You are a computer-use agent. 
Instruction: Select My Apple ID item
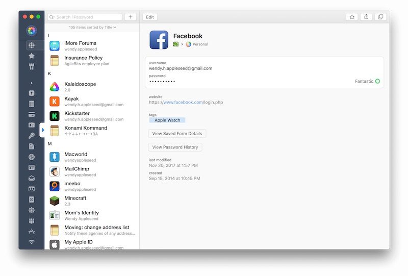(92, 244)
